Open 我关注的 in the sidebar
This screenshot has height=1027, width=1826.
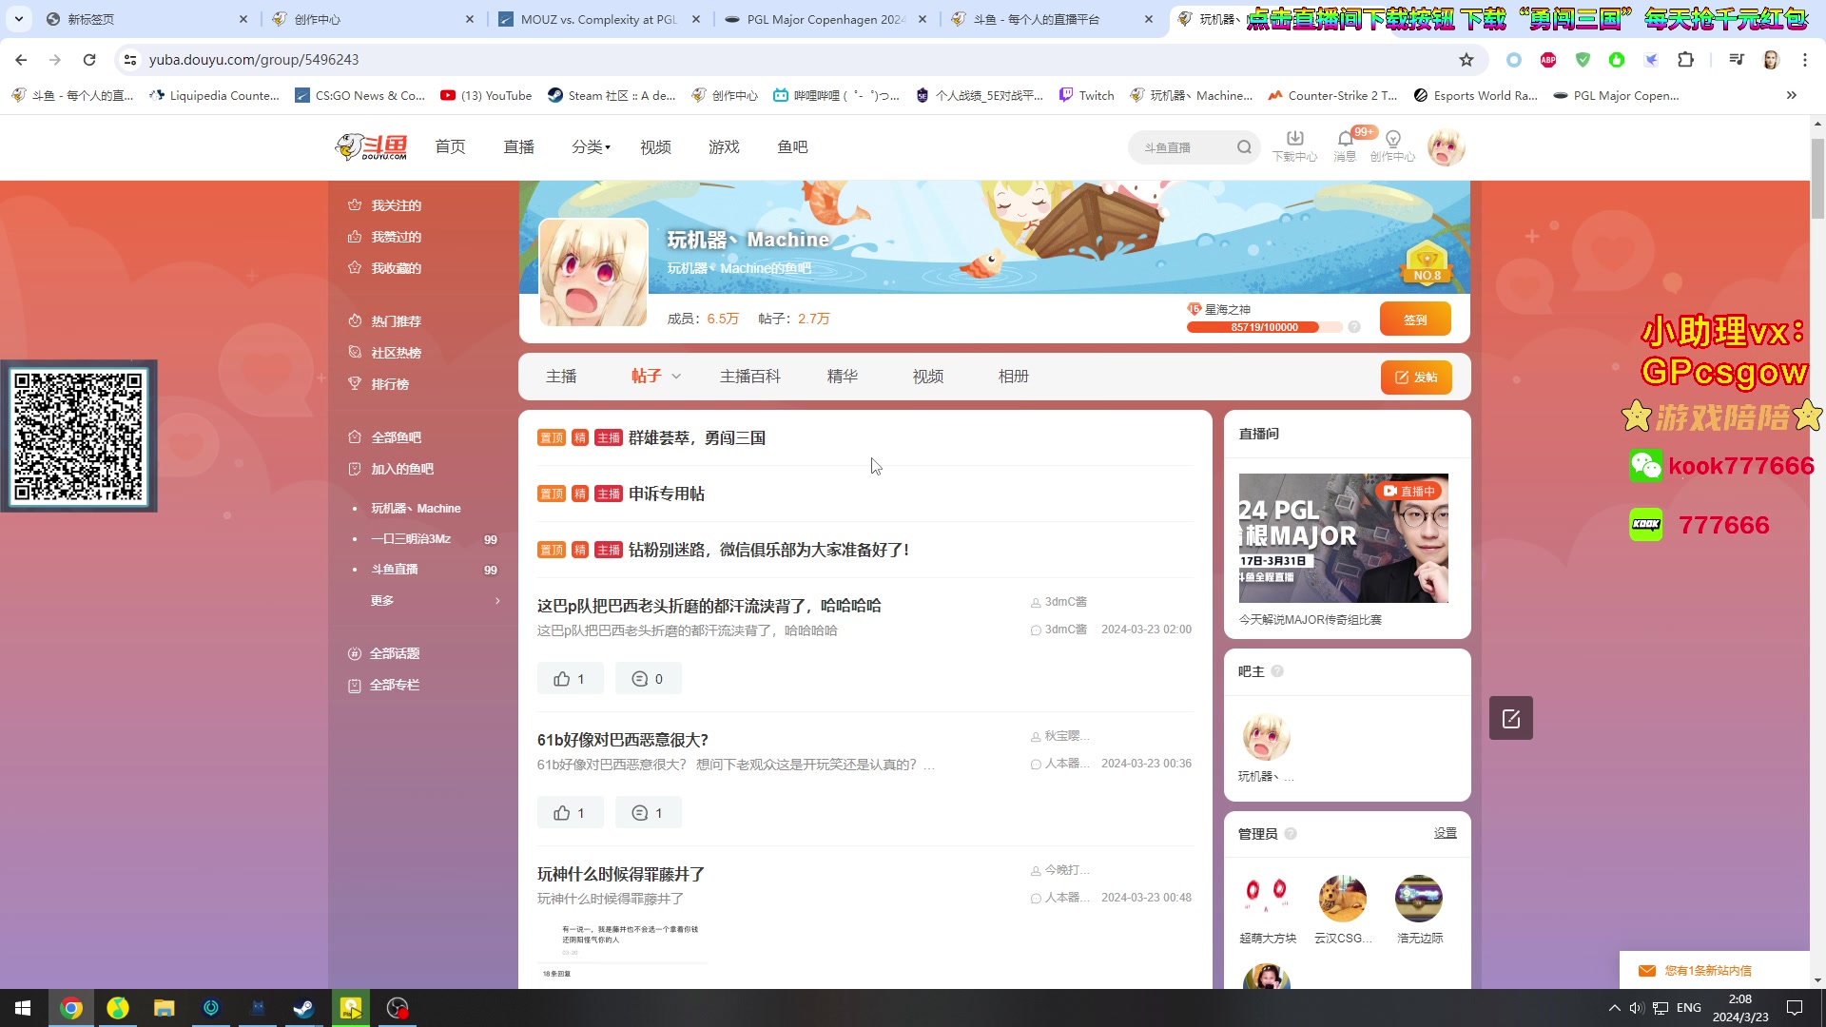(x=396, y=205)
